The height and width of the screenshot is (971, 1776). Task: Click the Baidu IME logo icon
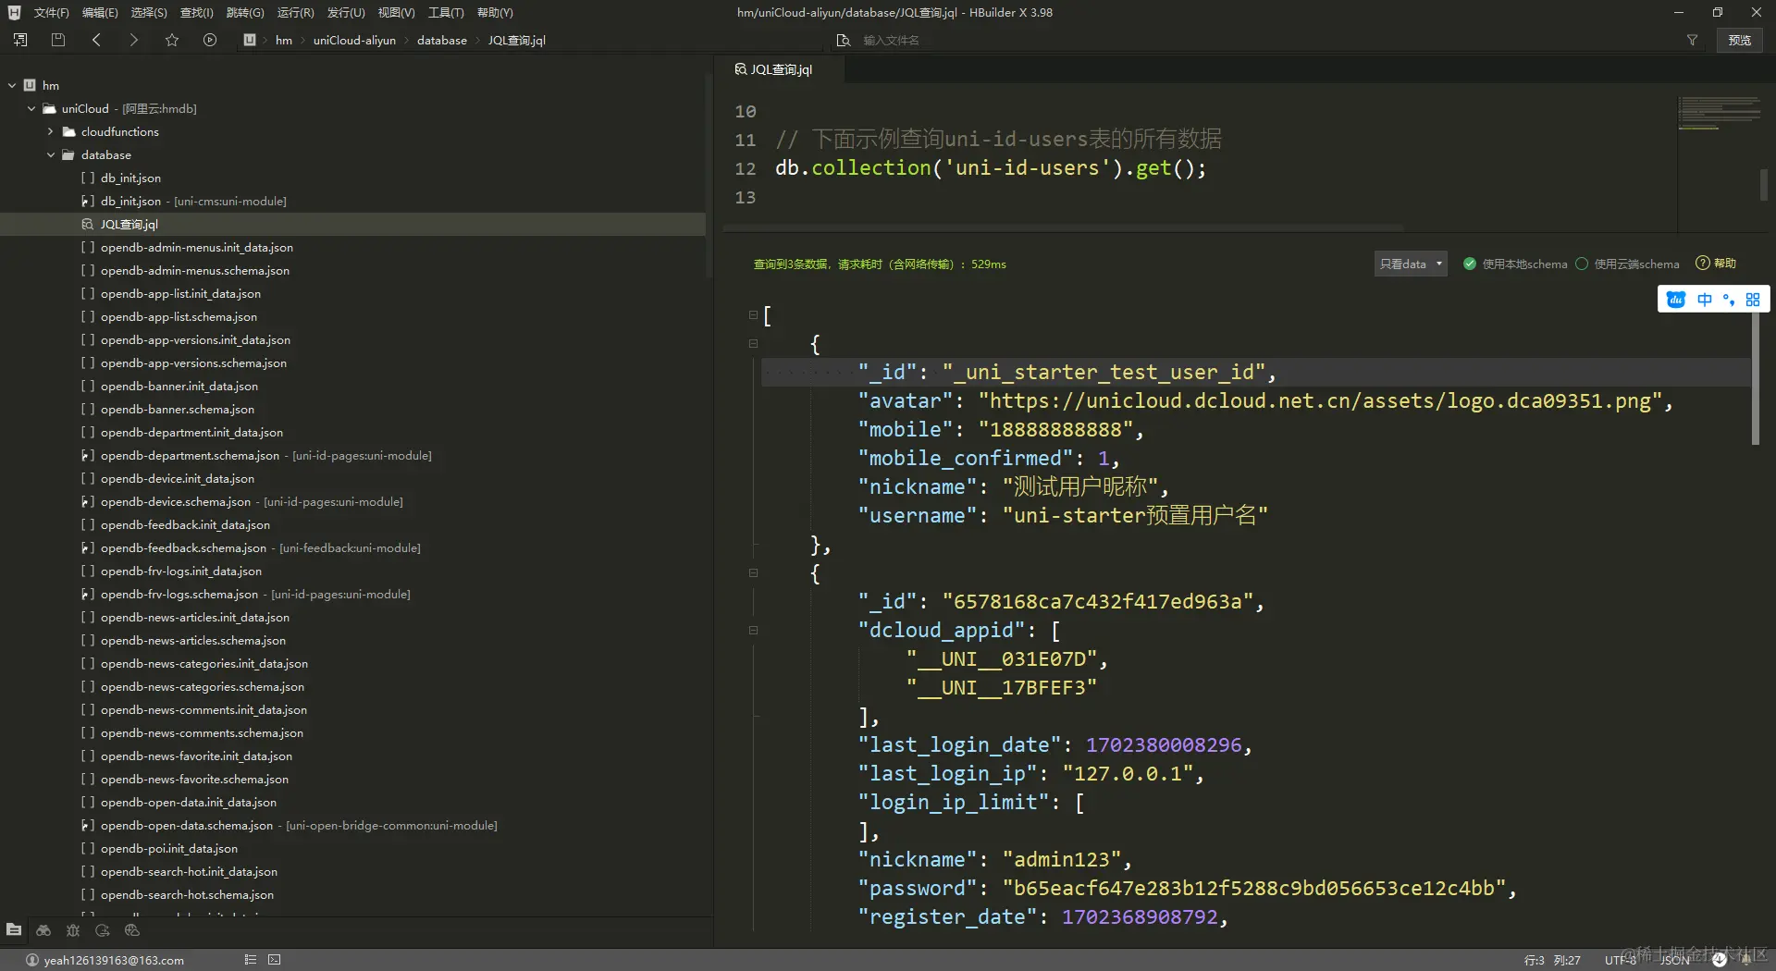(x=1676, y=300)
